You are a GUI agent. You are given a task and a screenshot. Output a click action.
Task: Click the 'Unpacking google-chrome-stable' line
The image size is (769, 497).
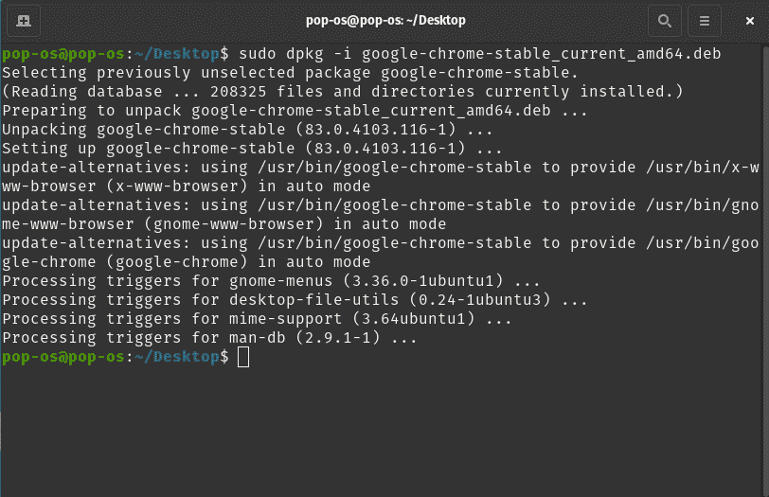[x=247, y=130]
